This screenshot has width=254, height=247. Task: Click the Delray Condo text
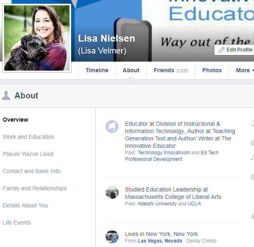(x=201, y=241)
